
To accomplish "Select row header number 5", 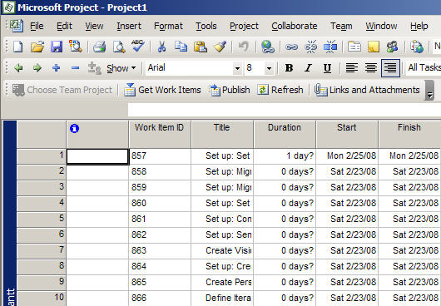I will pos(42,220).
